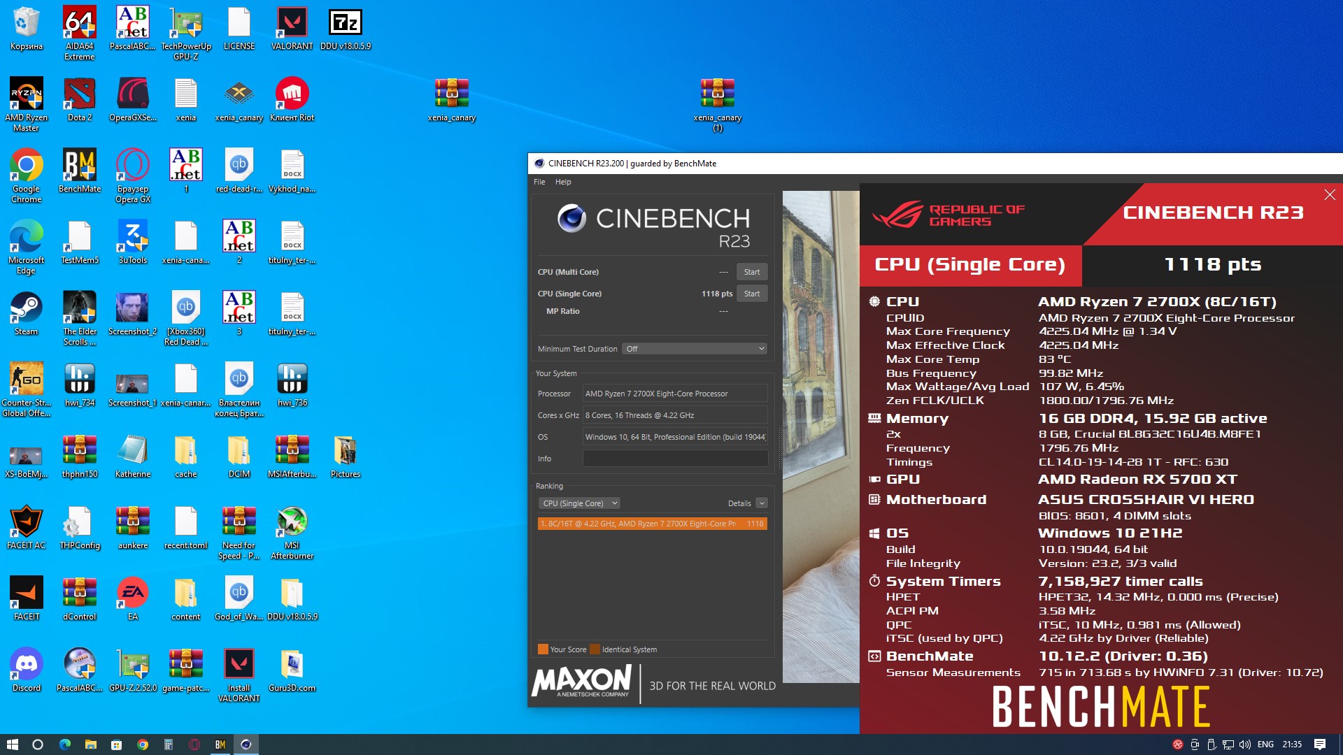Click the Cinebench taskbar button
The width and height of the screenshot is (1343, 755).
246,745
